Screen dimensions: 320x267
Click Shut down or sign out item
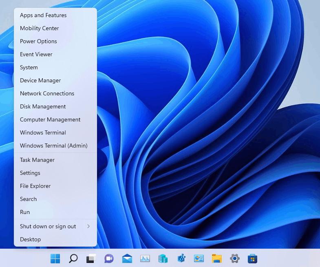tap(55, 226)
